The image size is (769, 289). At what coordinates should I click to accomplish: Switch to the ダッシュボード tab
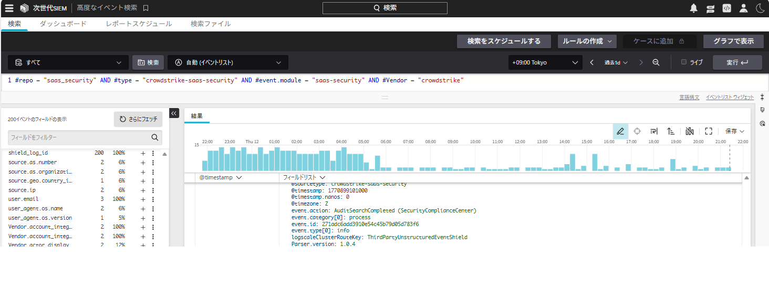pos(63,24)
